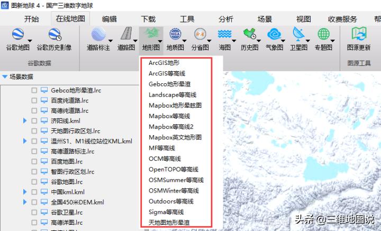Select the 高德详图.lrc tree row
The width and height of the screenshot is (381, 231).
coord(67,222)
